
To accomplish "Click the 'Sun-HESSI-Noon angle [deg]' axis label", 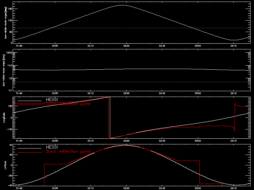I will tap(4, 70).
